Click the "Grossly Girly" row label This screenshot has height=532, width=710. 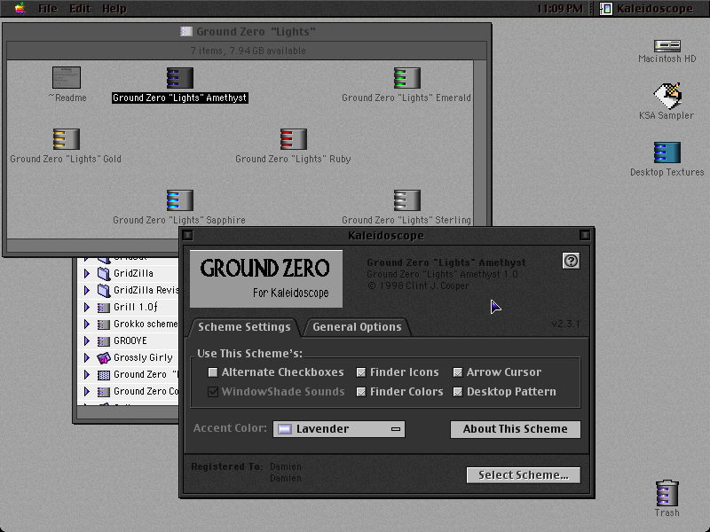pyautogui.click(x=143, y=358)
